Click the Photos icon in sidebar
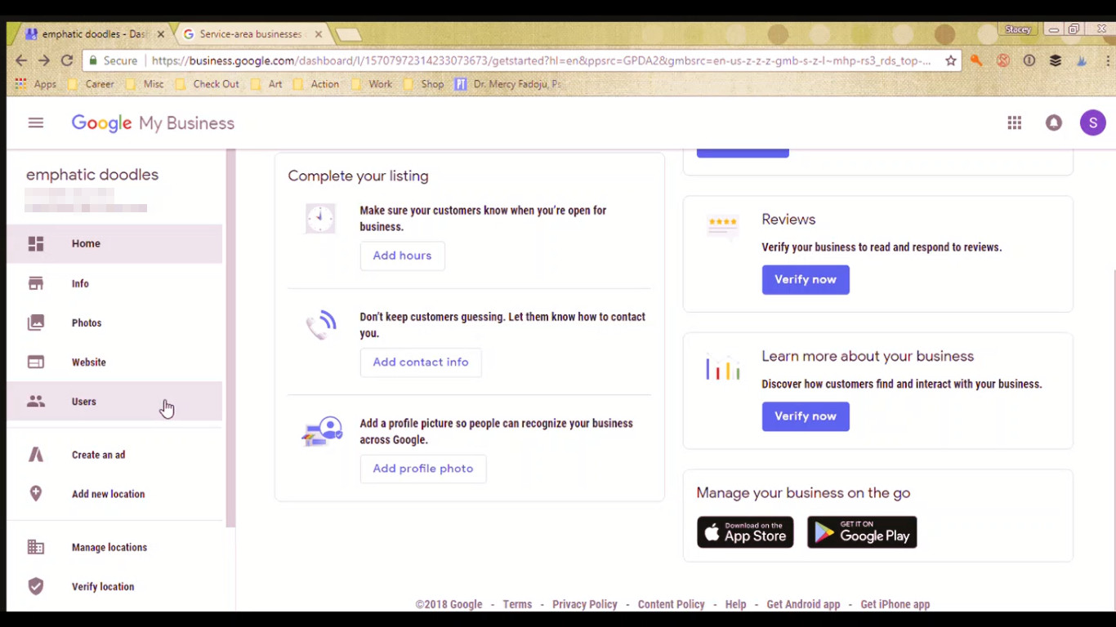1116x627 pixels. pos(36,322)
